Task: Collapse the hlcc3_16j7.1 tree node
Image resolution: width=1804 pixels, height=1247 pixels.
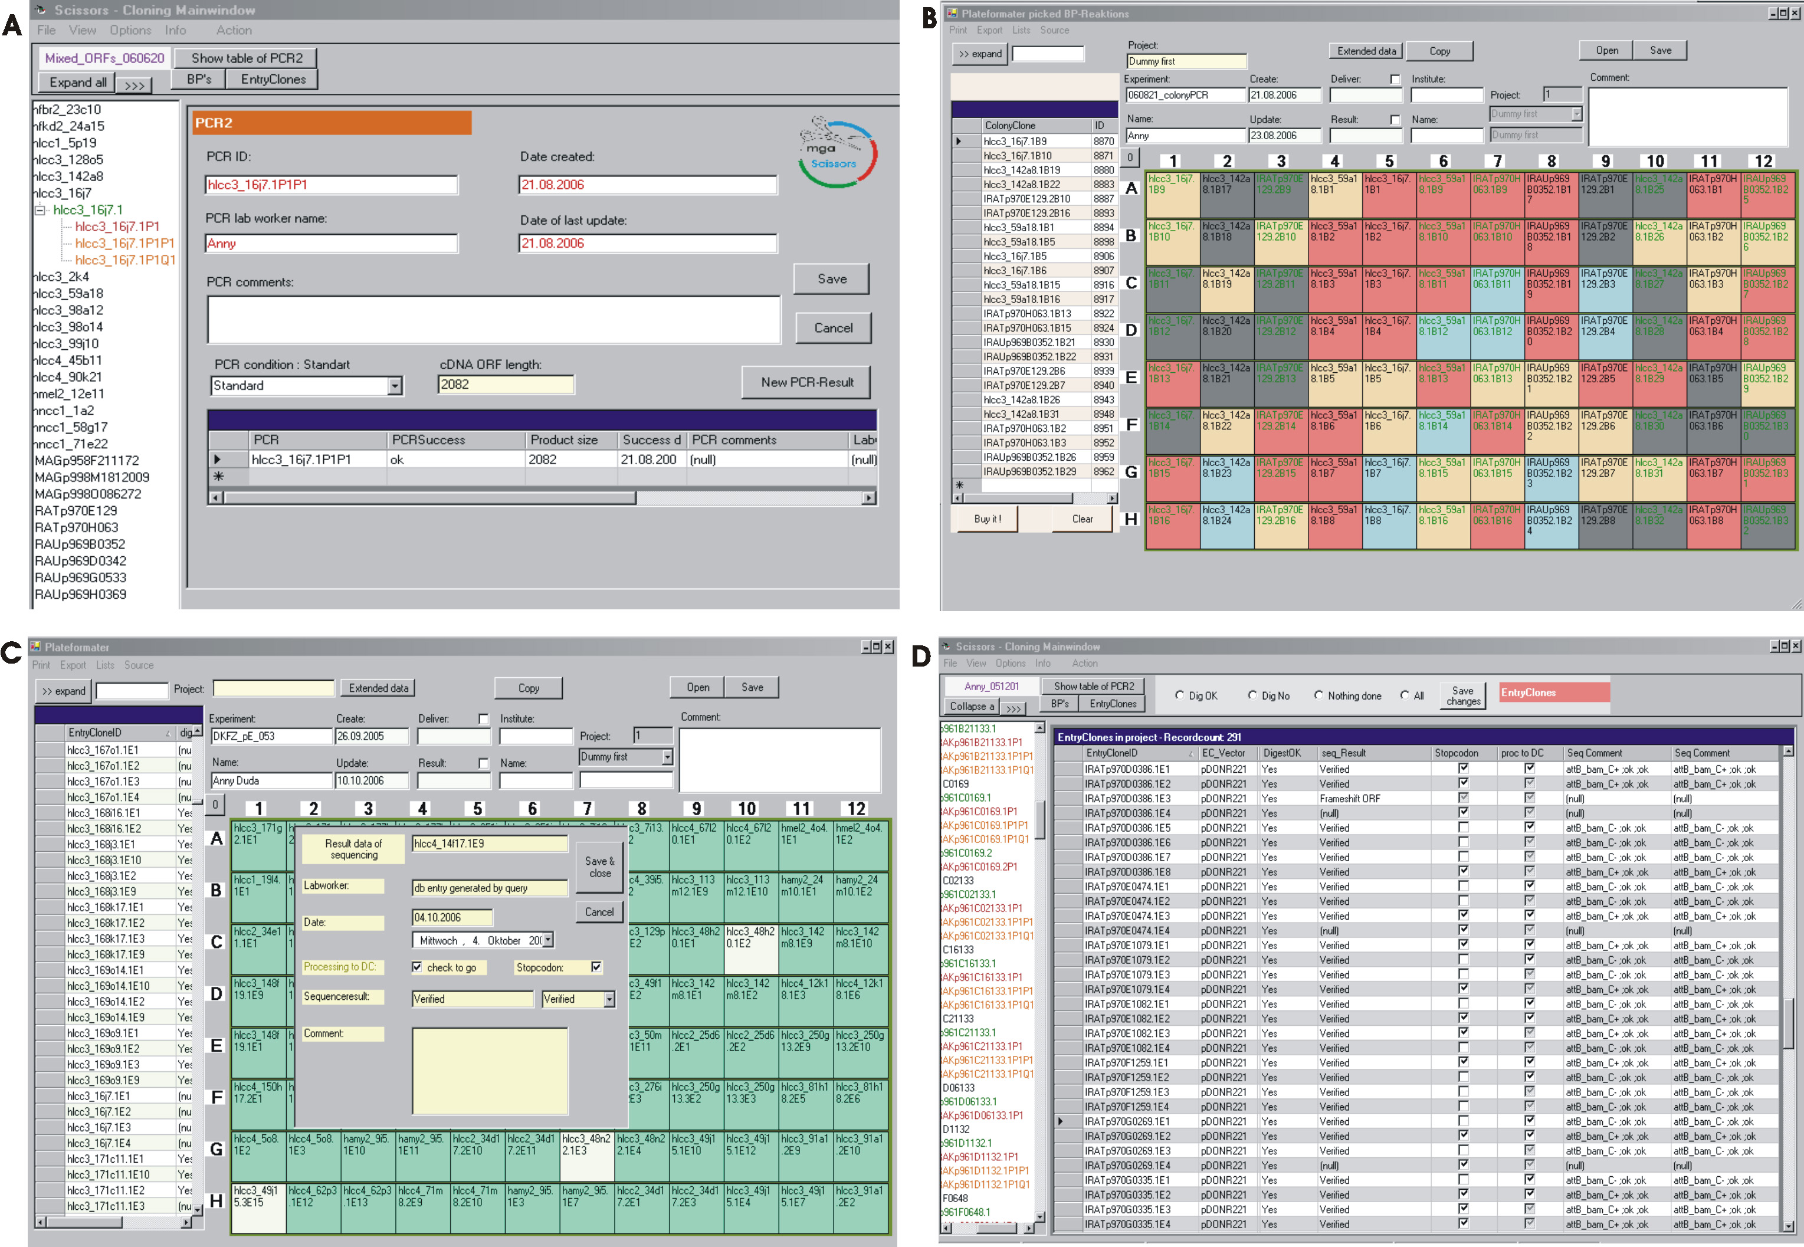Action: [40, 209]
